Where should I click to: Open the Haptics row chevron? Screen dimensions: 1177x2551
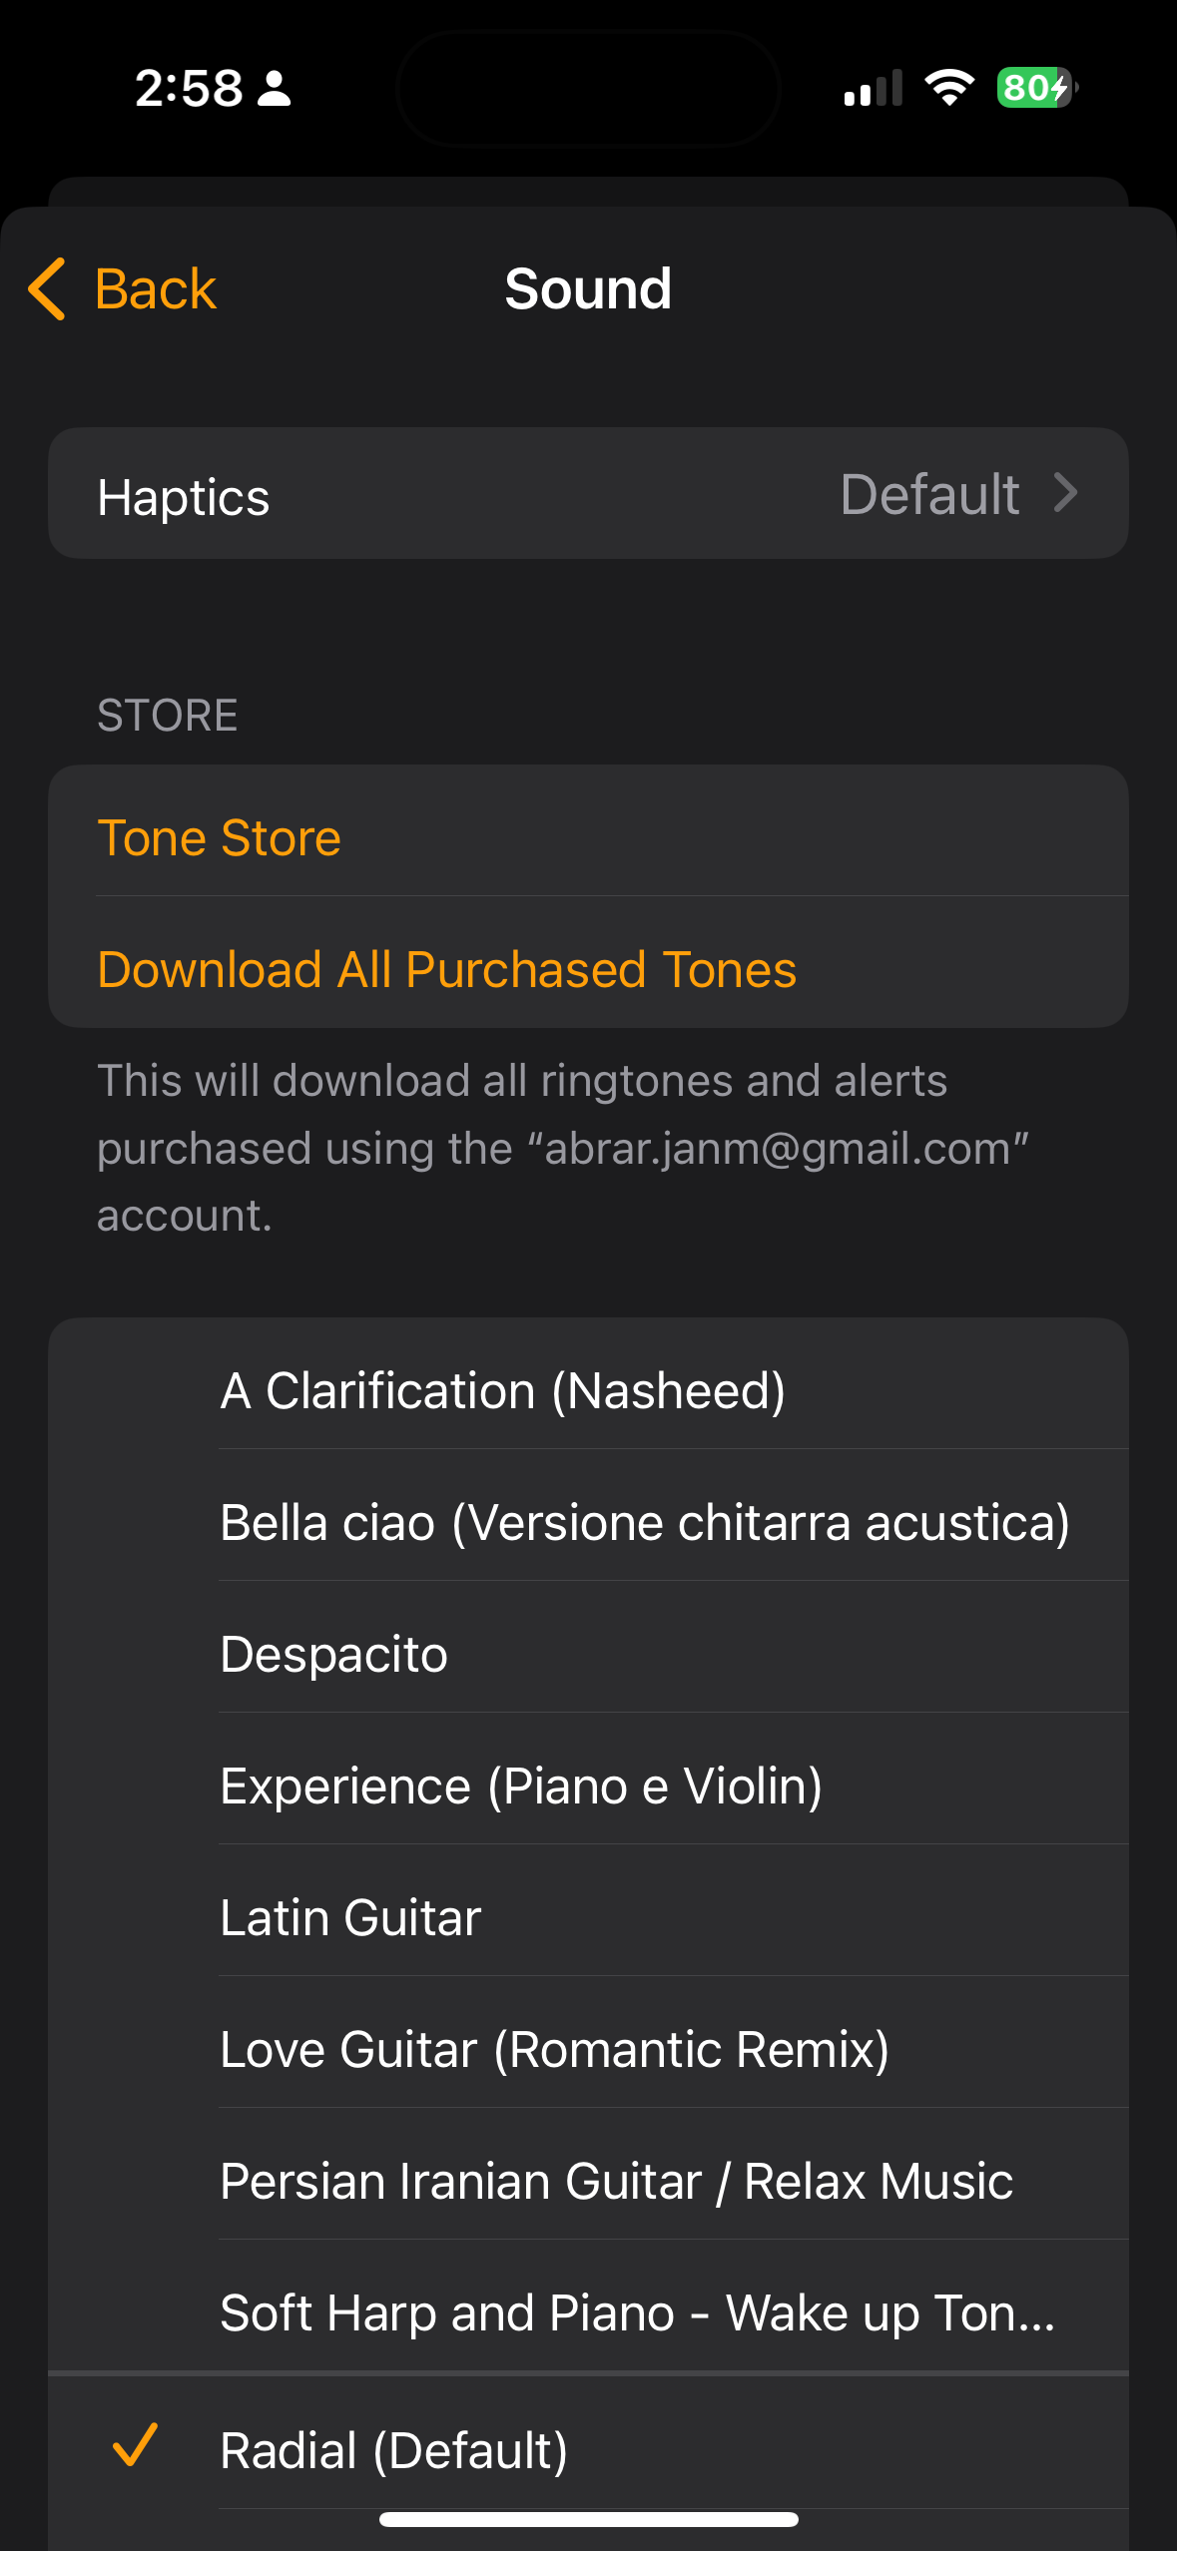click(x=1066, y=493)
